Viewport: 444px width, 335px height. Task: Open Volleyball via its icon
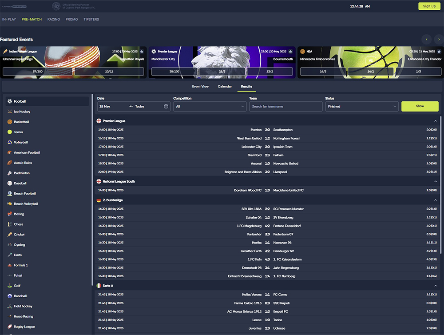[10, 142]
